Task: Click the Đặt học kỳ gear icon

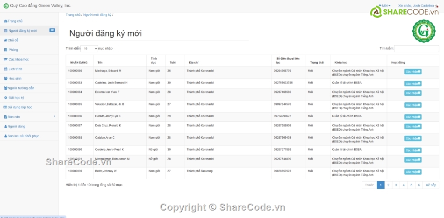Action: (x=6, y=98)
